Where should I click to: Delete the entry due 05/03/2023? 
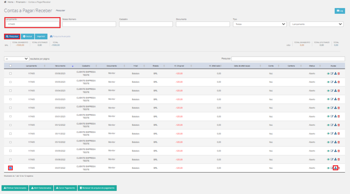click(x=339, y=99)
